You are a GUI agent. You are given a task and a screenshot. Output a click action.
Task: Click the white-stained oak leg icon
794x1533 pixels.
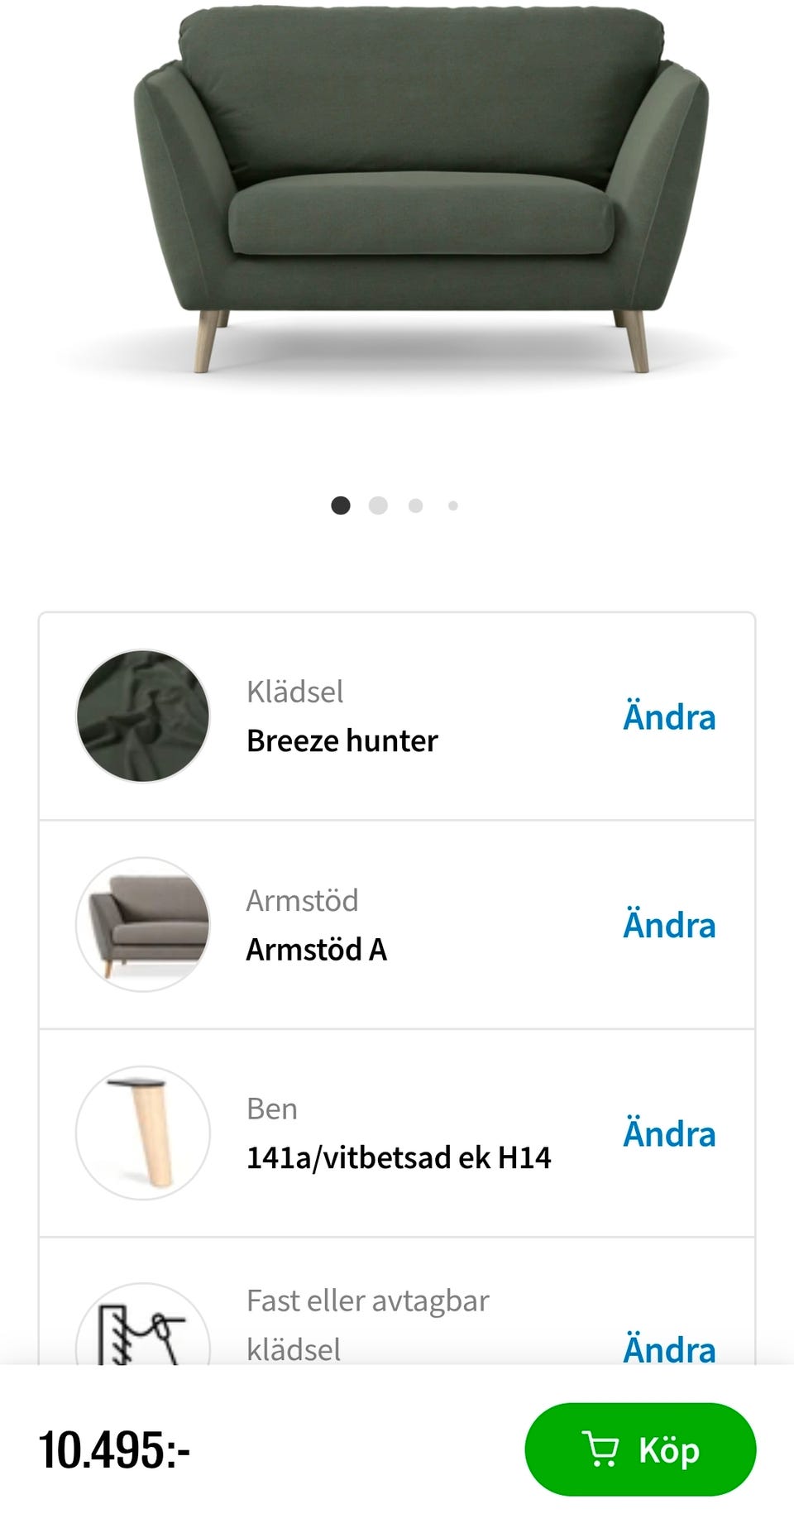[142, 1133]
